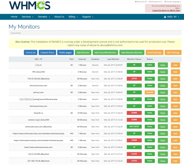184x165 pixels.
Task: Click the Add Monitor button
Action: click(83, 53)
